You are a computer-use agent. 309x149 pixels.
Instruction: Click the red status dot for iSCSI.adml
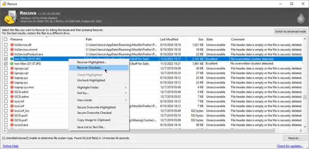[12, 92]
